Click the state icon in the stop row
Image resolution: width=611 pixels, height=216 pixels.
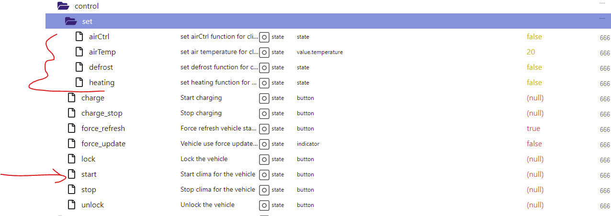(264, 190)
